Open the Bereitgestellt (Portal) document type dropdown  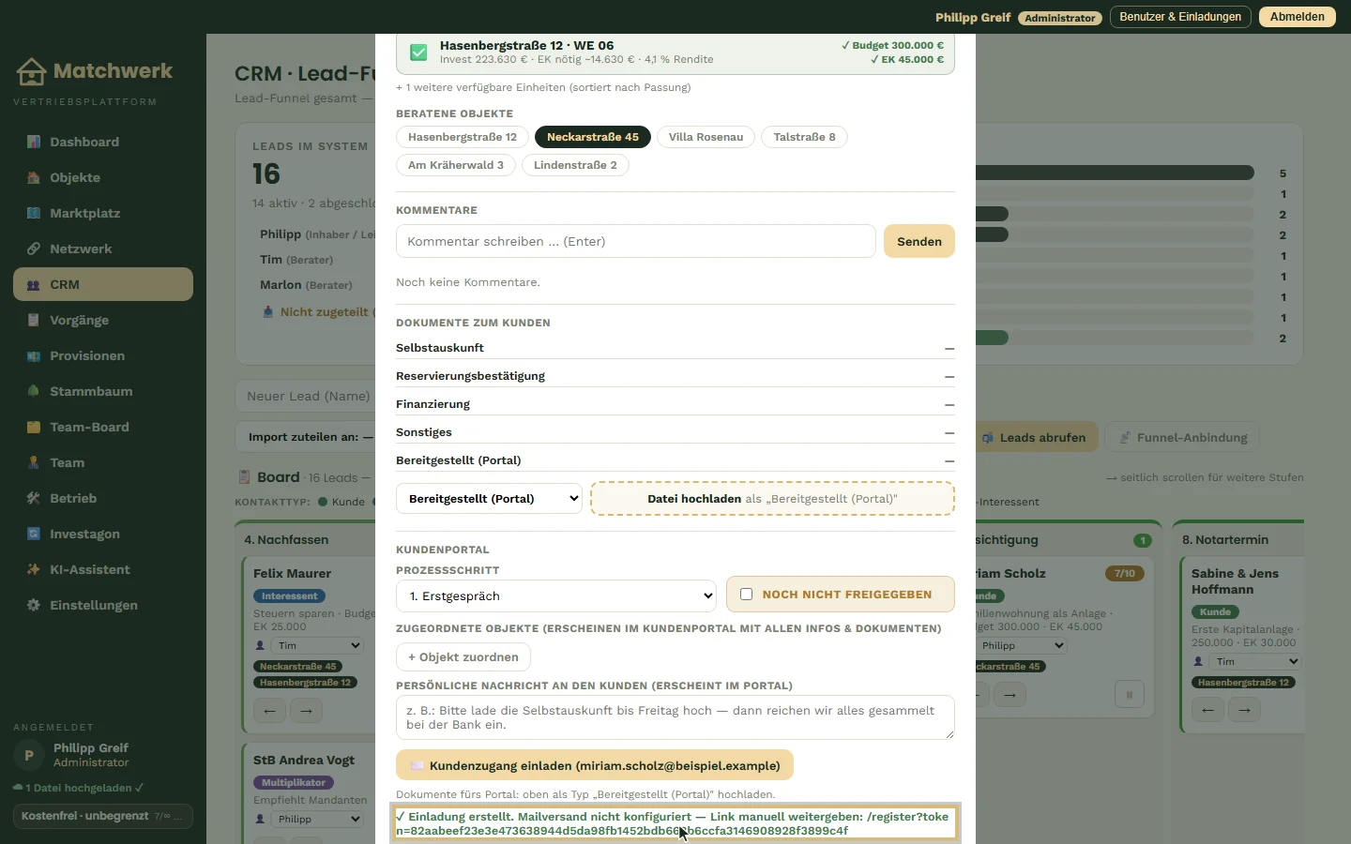click(489, 498)
